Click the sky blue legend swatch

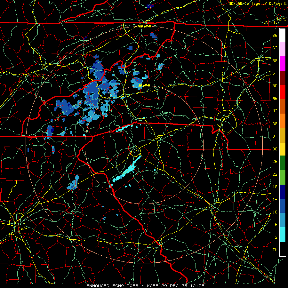tap(283, 220)
